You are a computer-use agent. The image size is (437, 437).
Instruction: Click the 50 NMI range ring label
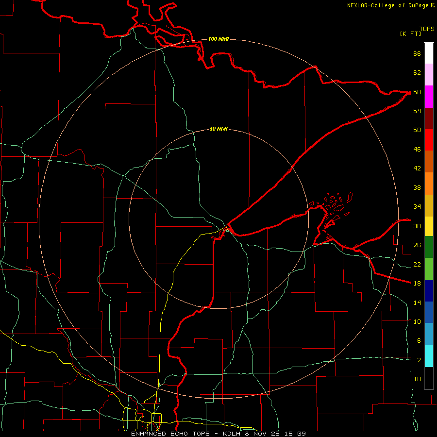tap(218, 129)
